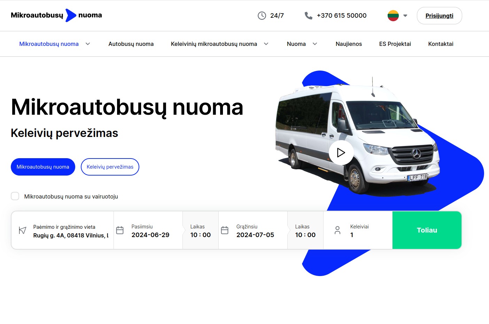Click the green Toliau button
The width and height of the screenshot is (489, 324).
coord(427,230)
